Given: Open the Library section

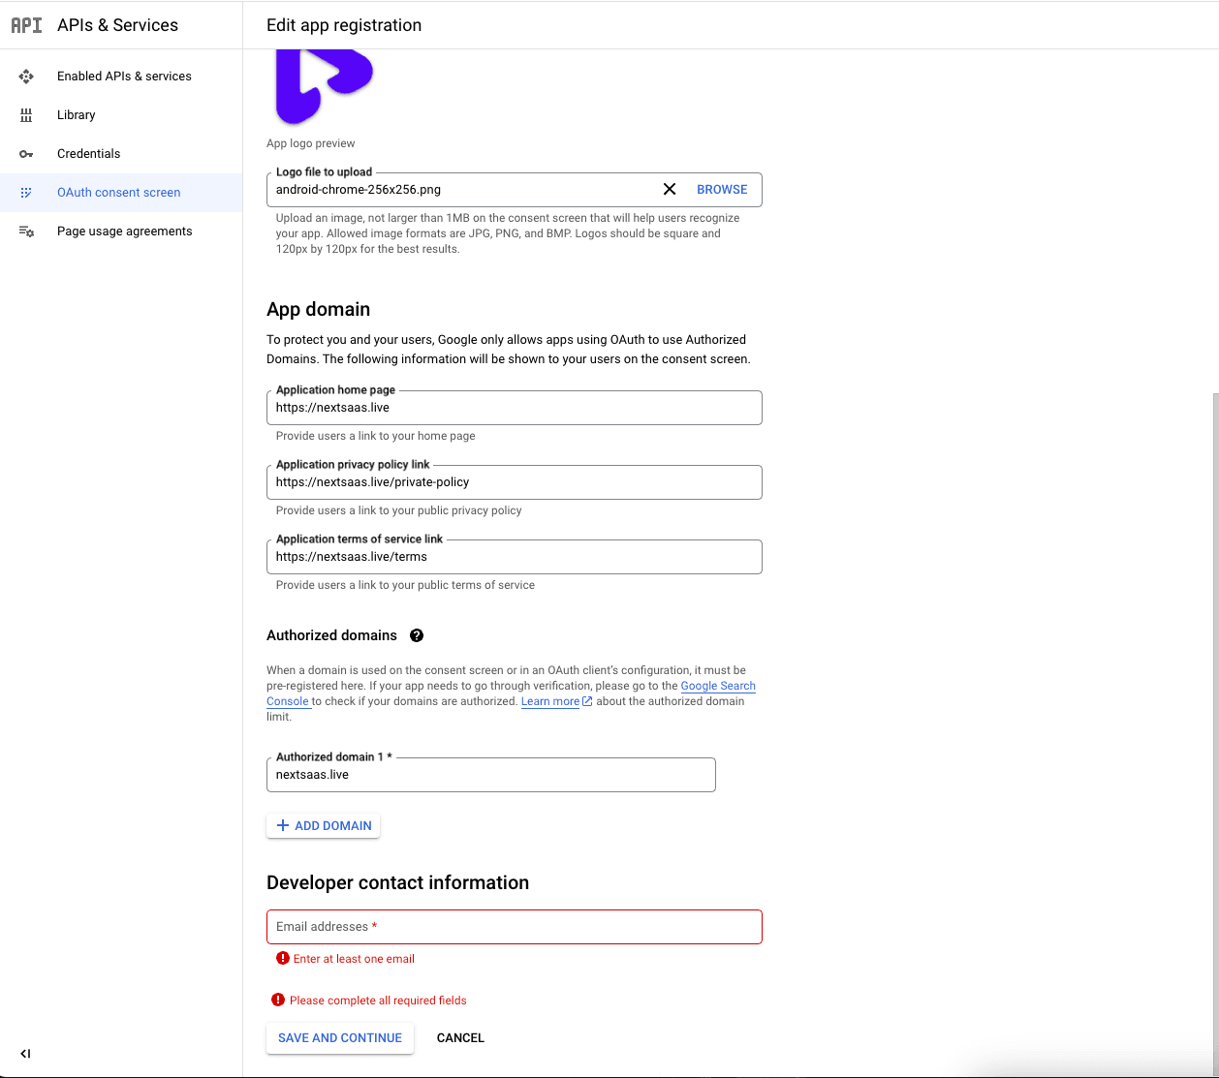Looking at the screenshot, I should pos(76,114).
